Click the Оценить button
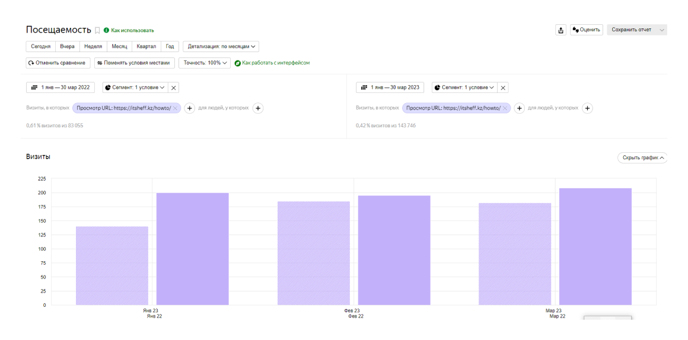This screenshot has width=688, height=340. pyautogui.click(x=587, y=30)
